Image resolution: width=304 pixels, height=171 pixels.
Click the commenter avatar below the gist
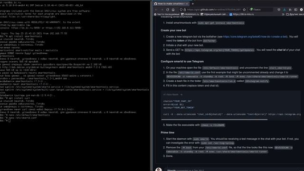point(159,170)
